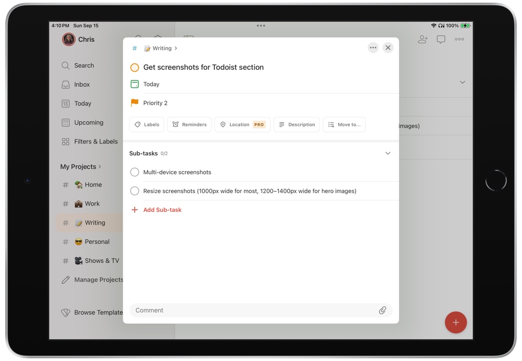Open Manage Projects

tap(92, 280)
